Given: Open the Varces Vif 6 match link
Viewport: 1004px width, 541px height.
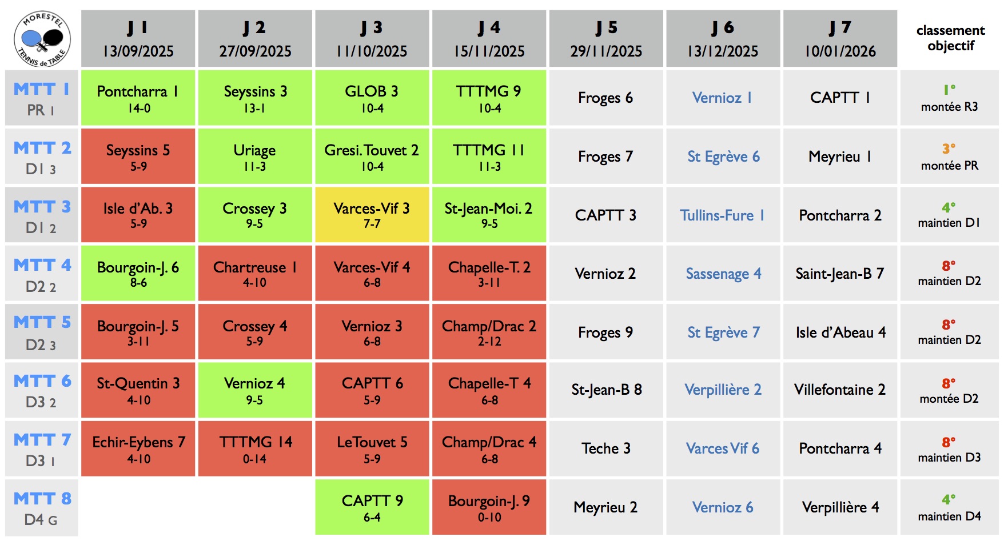Looking at the screenshot, I should pyautogui.click(x=723, y=448).
